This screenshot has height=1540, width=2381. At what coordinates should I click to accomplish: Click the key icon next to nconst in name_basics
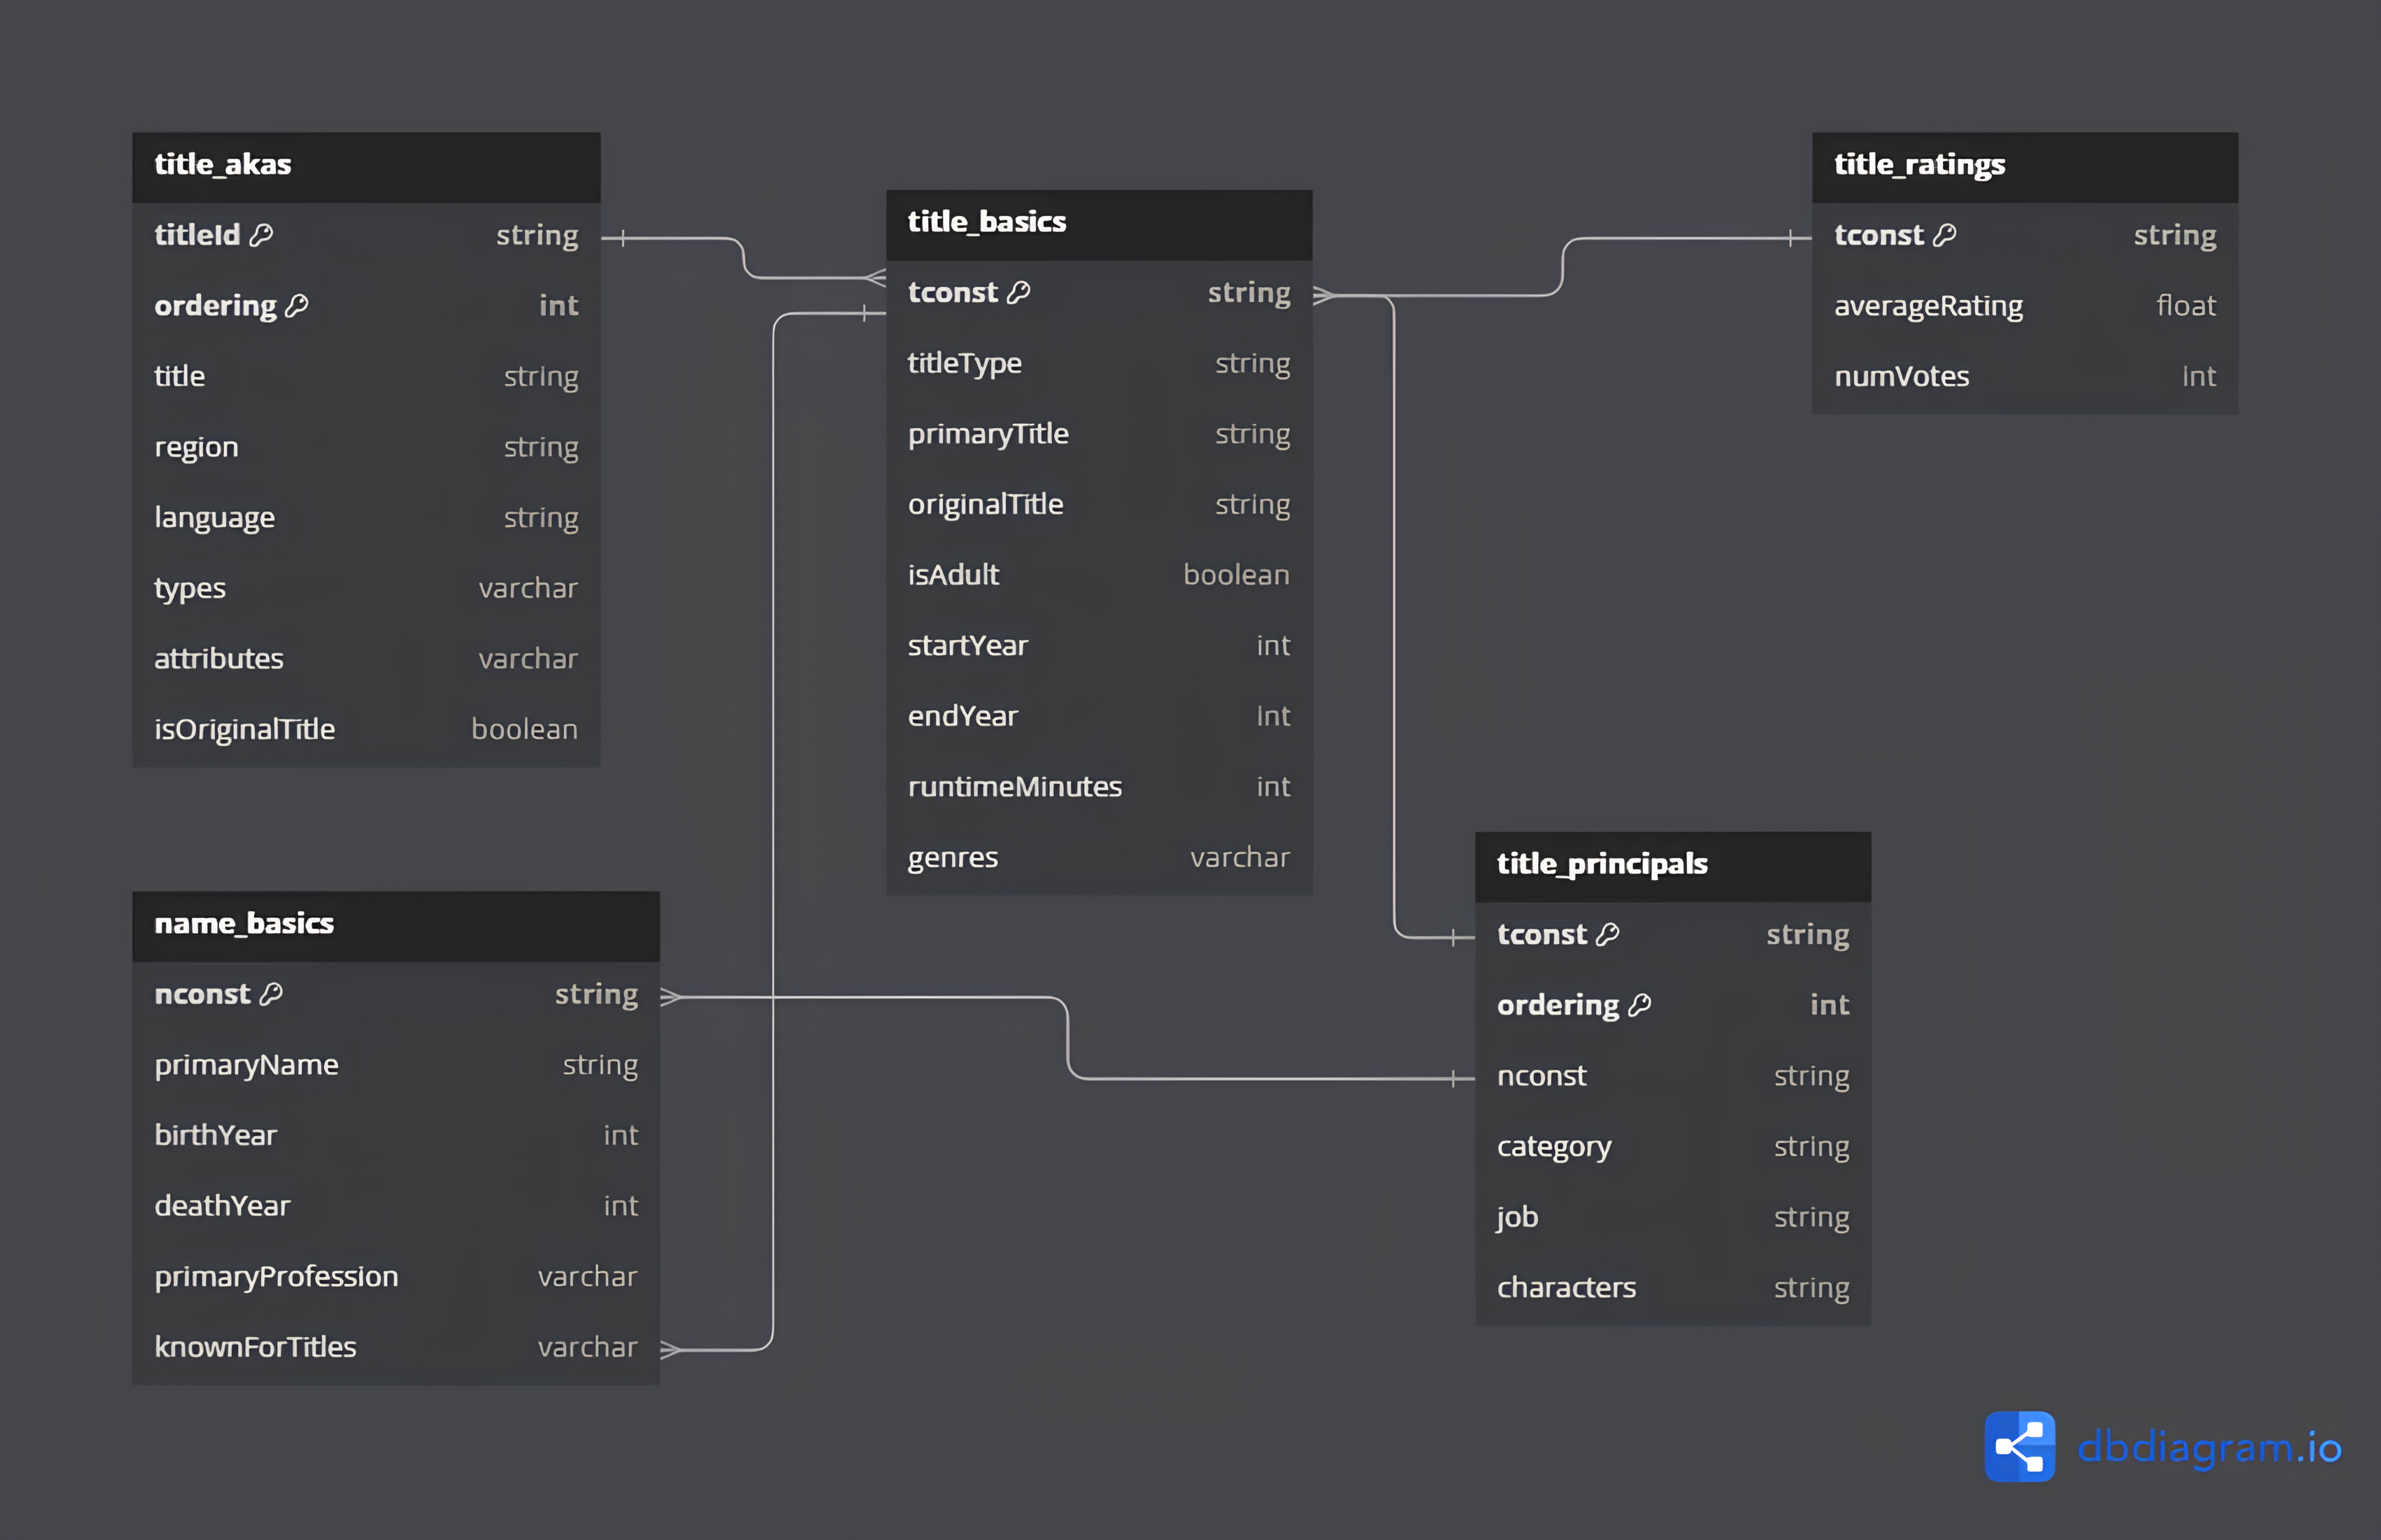click(x=271, y=994)
